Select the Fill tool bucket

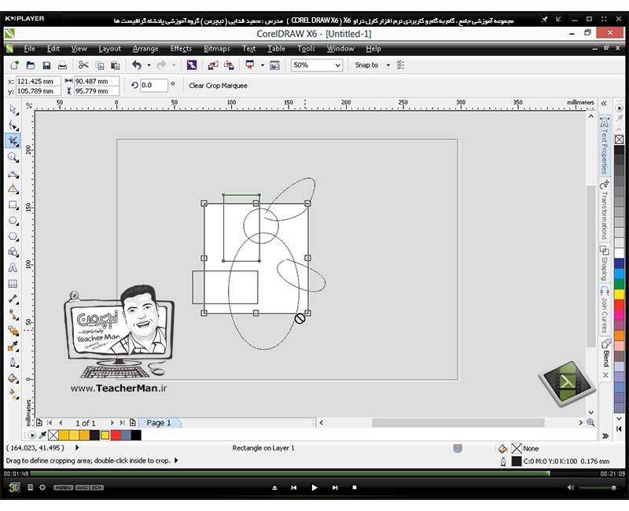point(13,378)
